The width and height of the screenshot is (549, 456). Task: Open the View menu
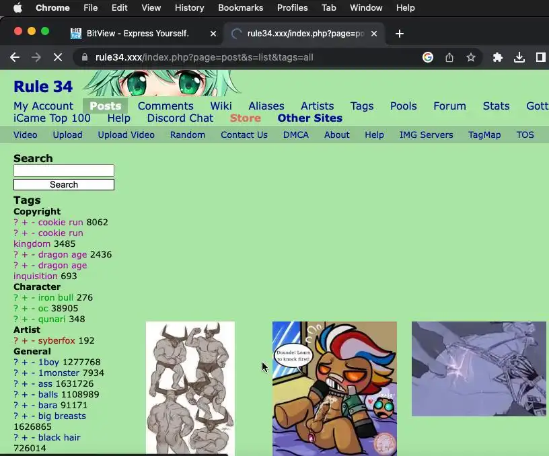(x=151, y=7)
